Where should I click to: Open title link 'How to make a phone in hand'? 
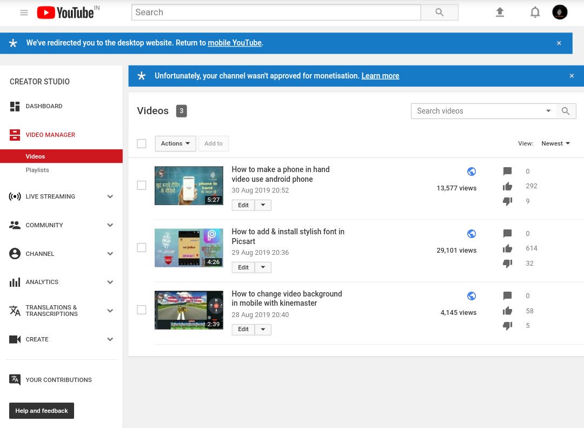[x=281, y=174]
